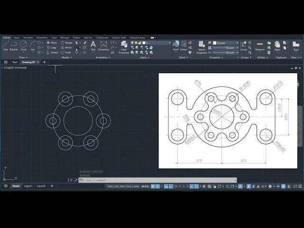Toggle dynamic input in status bar
Screen dimensions: 304x228
click(x=166, y=186)
